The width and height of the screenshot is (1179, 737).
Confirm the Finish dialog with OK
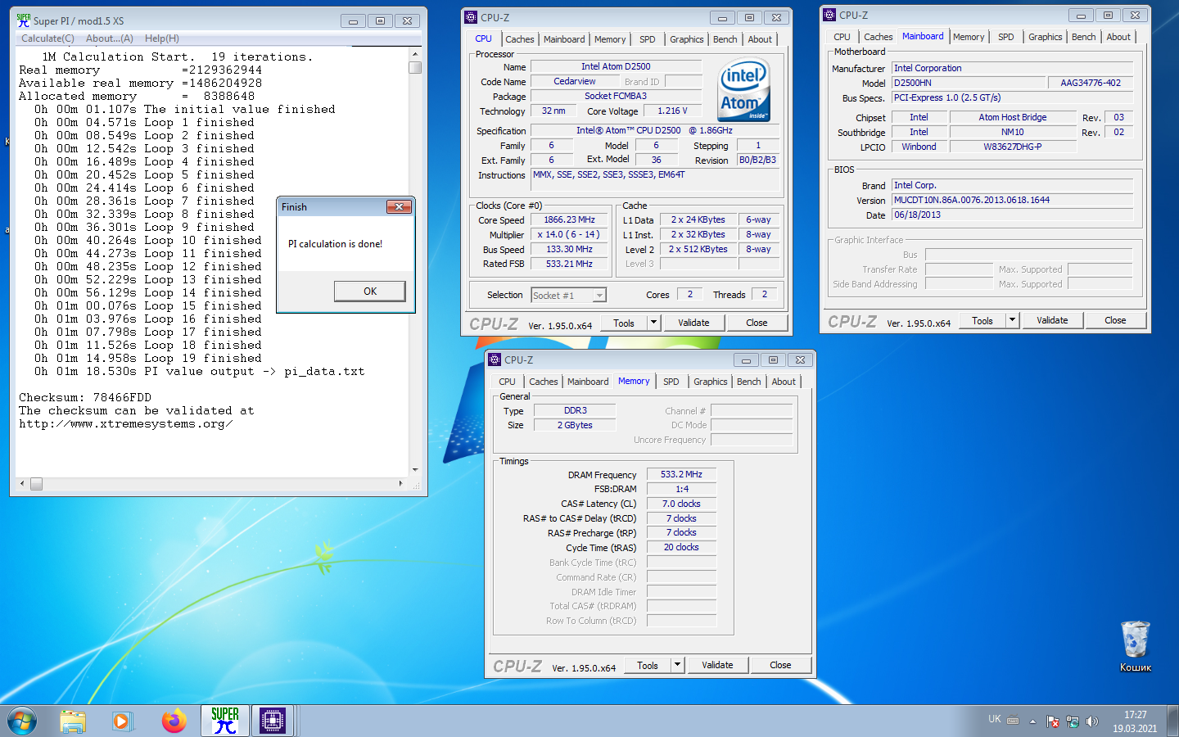(x=370, y=292)
